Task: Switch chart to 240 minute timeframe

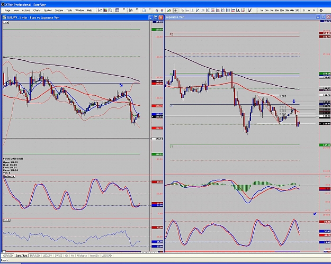Action: coord(297,11)
